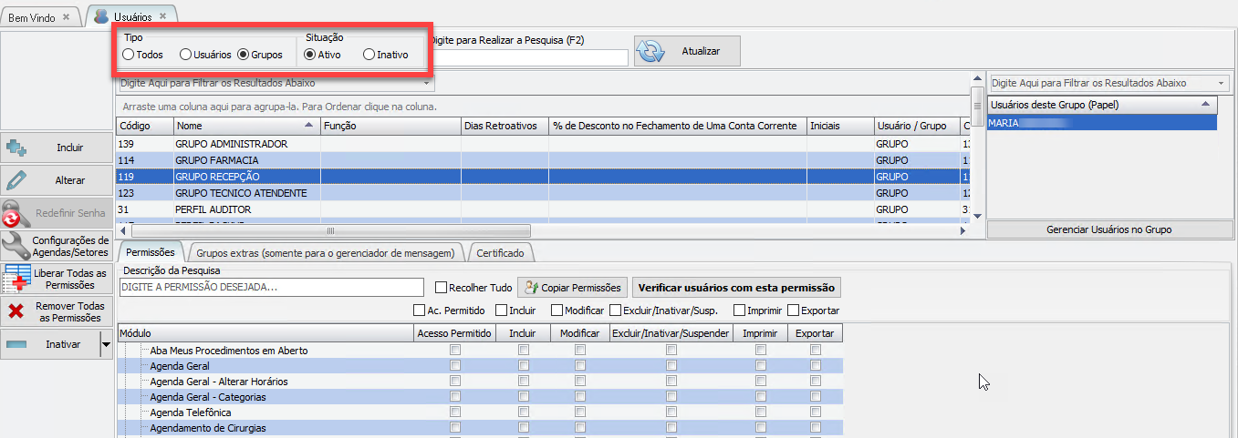Click Verificar usuários com esta permissão
This screenshot has width=1238, height=438.
736,288
